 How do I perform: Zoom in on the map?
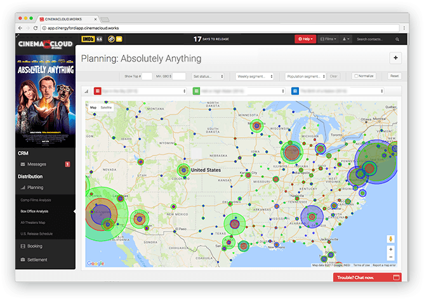[390, 249]
